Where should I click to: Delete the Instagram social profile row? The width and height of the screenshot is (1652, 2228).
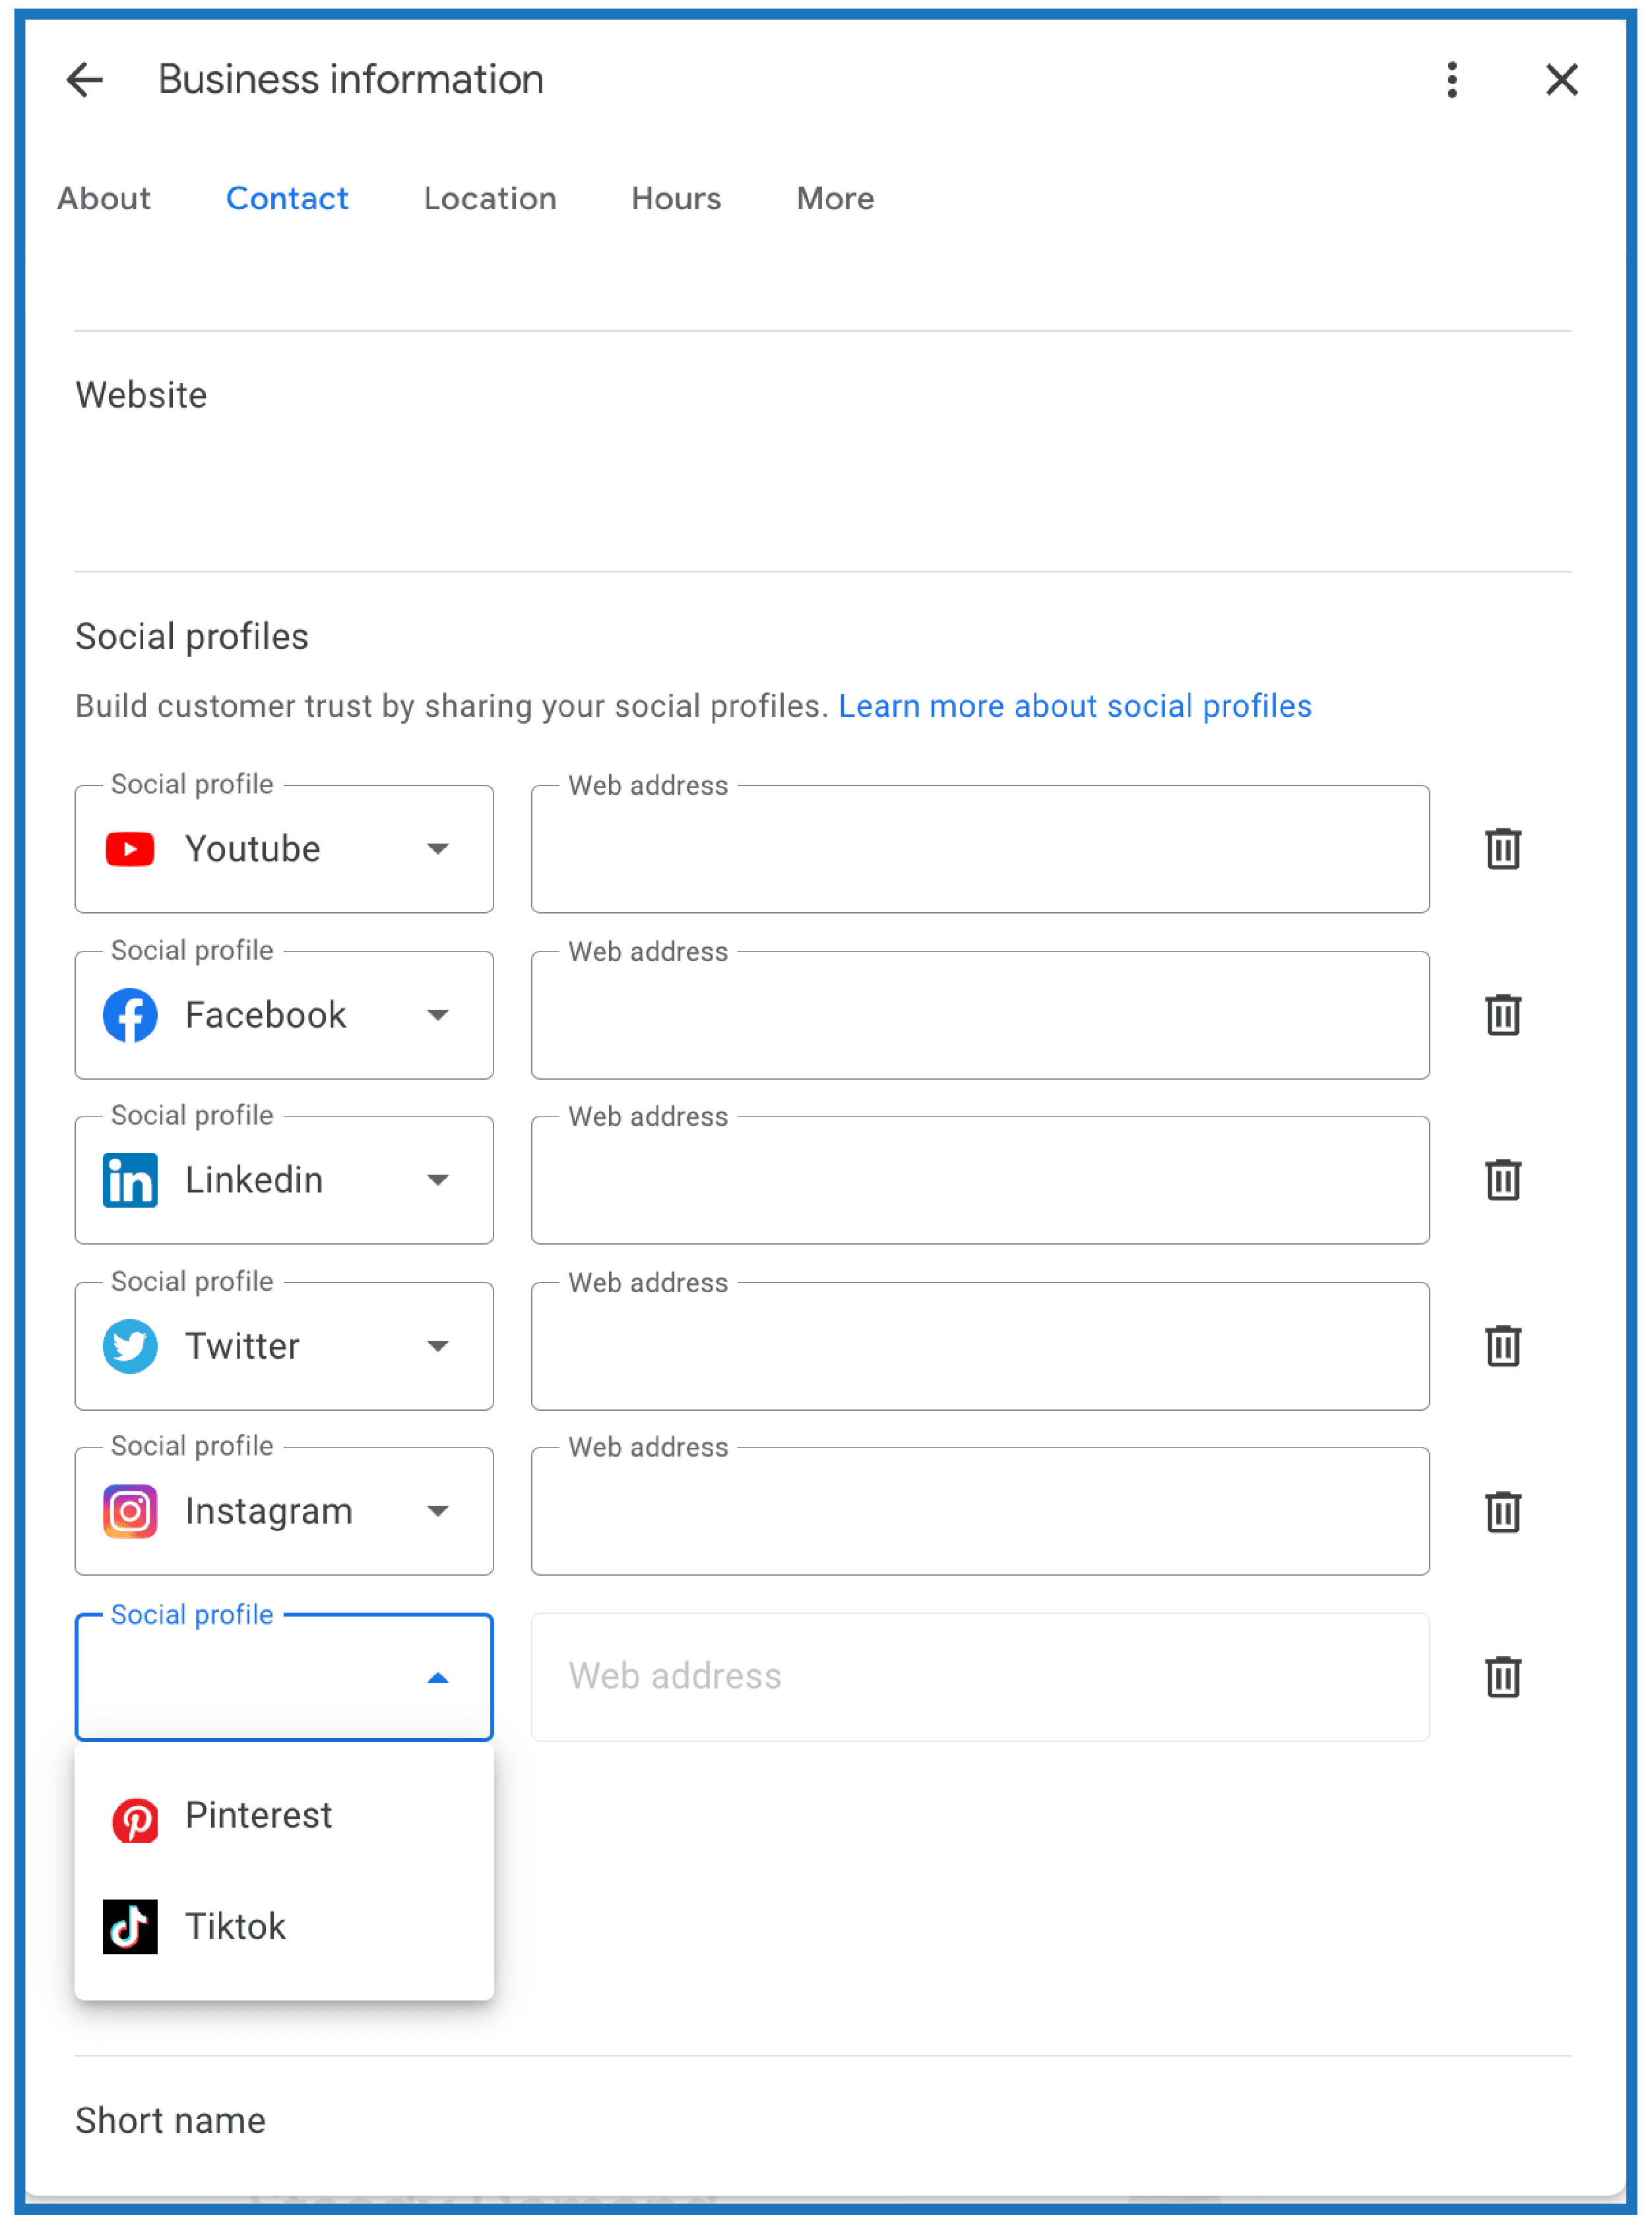point(1502,1511)
